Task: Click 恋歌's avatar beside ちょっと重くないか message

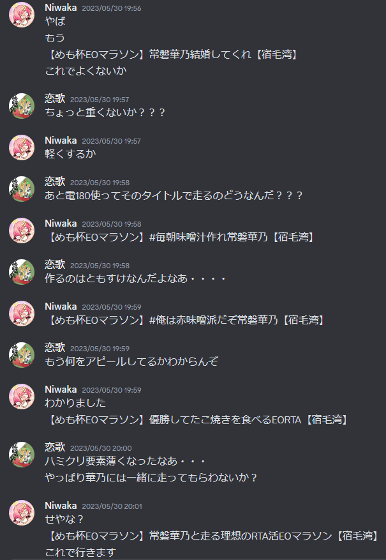Action: coord(22,106)
